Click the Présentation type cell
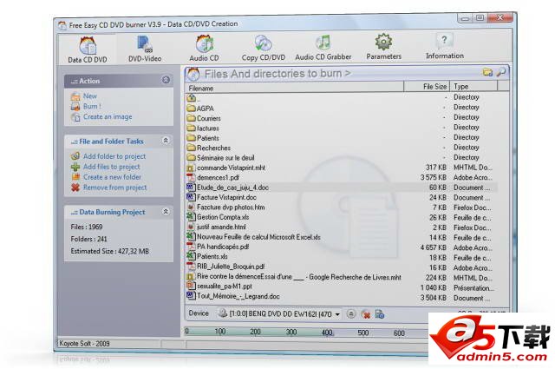555x369 pixels. pos(473,288)
